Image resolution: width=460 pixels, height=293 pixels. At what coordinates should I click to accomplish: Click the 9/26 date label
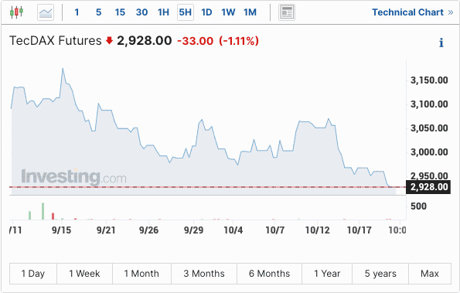tap(148, 230)
